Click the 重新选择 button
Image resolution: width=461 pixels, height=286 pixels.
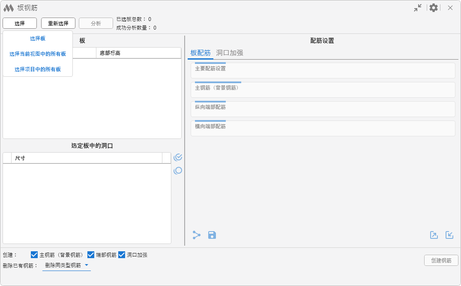pyautogui.click(x=58, y=23)
